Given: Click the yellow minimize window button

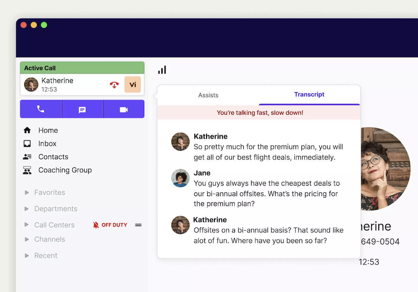Looking at the screenshot, I should click(x=34, y=25).
